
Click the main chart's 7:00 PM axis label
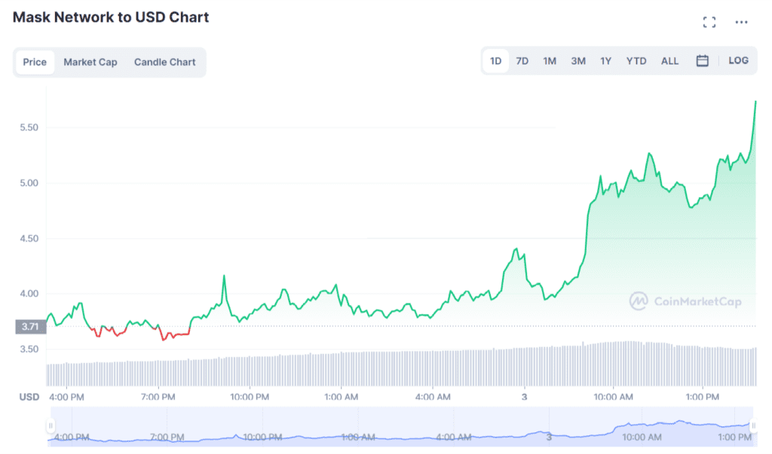pos(158,397)
